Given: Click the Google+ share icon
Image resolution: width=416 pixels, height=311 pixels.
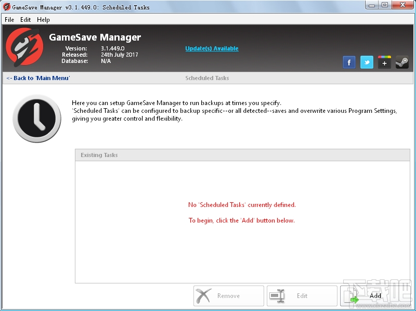Looking at the screenshot, I should [384, 62].
